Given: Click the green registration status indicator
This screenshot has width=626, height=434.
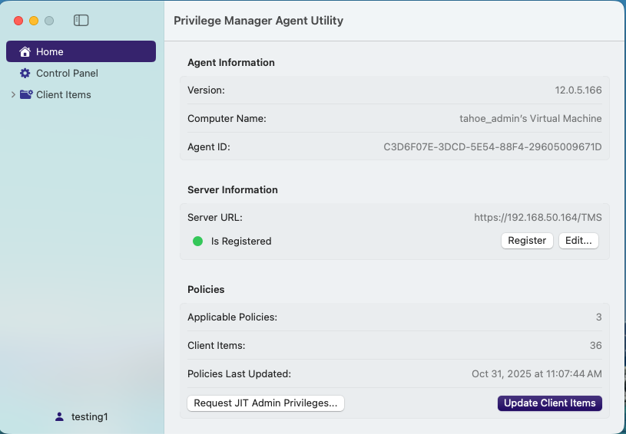Looking at the screenshot, I should [x=197, y=241].
